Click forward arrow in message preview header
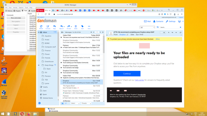This screenshot has height=116, width=207. tap(176, 32)
